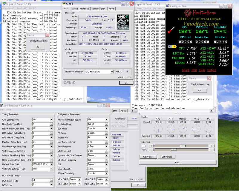The height and width of the screenshot is (191, 239).
Task: Click the right Super PI horizontal scrollbar
Action: tap(172, 111)
